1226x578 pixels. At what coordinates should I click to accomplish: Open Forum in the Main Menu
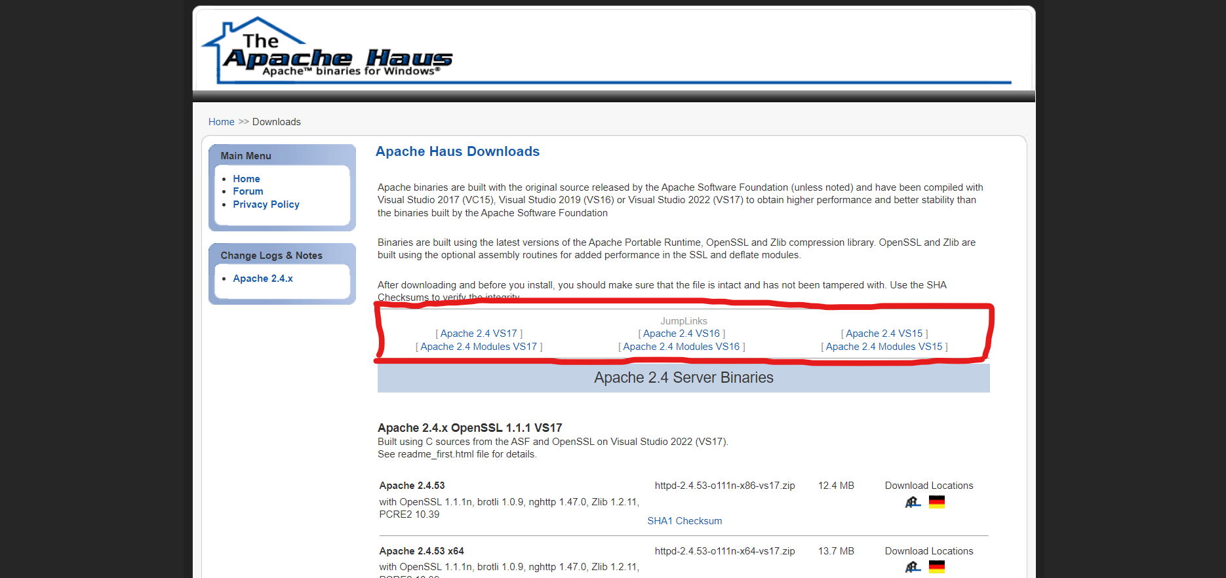click(x=248, y=191)
